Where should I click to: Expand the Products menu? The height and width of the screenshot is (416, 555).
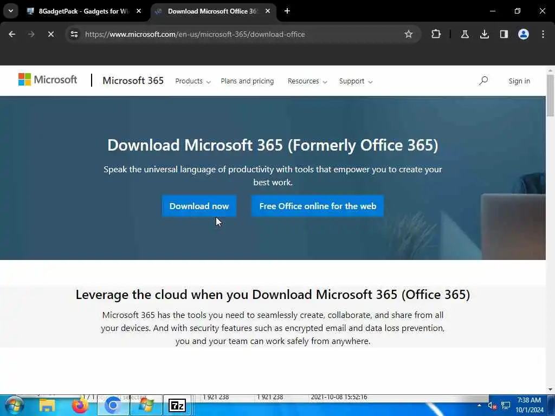193,81
